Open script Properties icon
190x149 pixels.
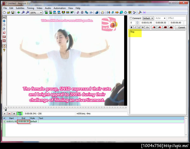[x=82, y=12]
